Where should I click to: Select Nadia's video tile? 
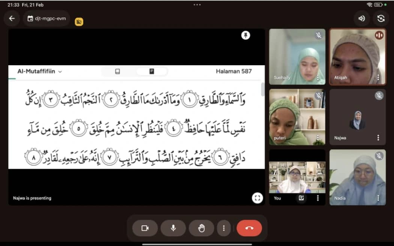pyautogui.click(x=358, y=177)
